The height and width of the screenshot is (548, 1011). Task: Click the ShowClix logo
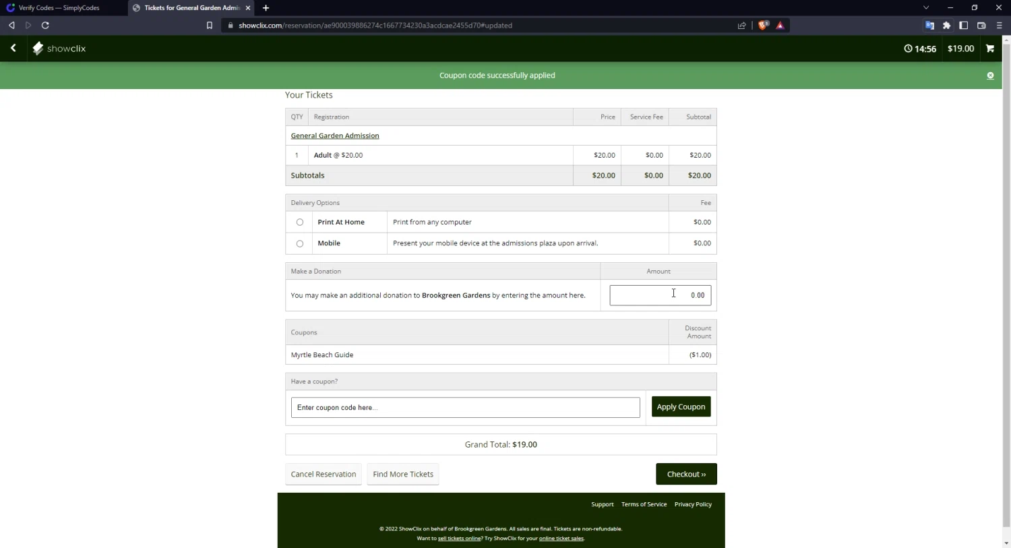(59, 49)
